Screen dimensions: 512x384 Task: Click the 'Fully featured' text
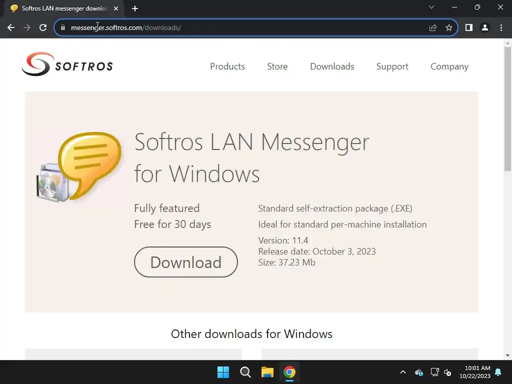pyautogui.click(x=166, y=208)
